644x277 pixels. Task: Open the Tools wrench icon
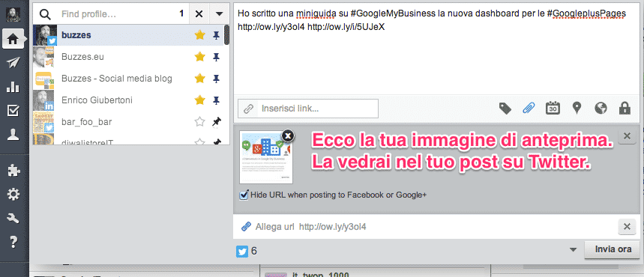[13, 219]
